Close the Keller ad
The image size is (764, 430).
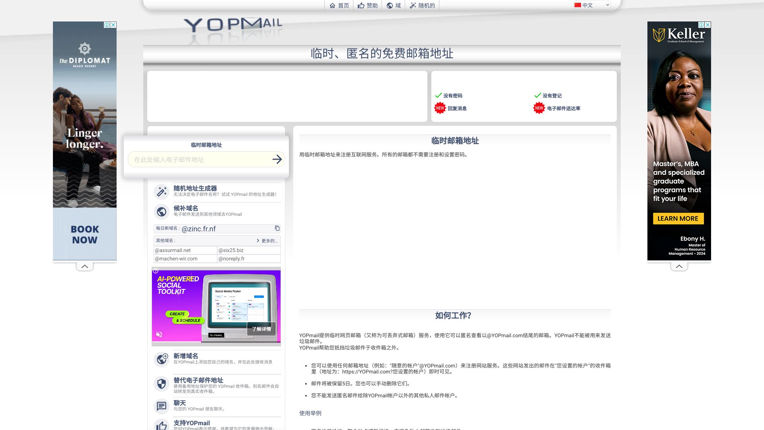tap(708, 25)
